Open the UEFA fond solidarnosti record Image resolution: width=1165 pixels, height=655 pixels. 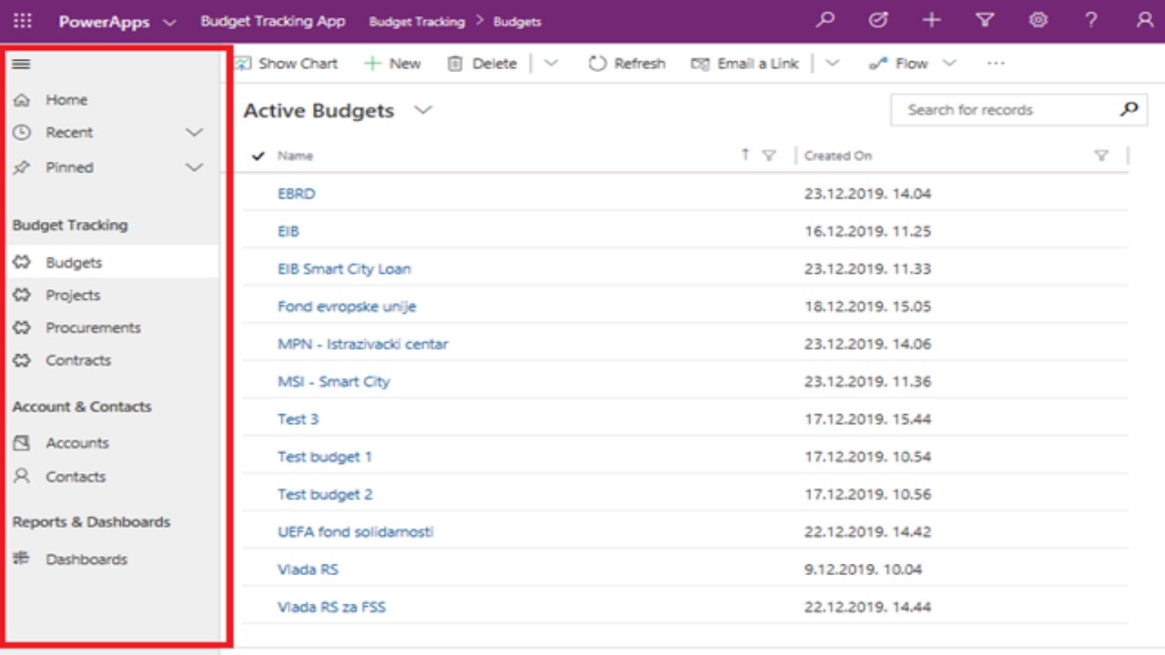point(356,531)
